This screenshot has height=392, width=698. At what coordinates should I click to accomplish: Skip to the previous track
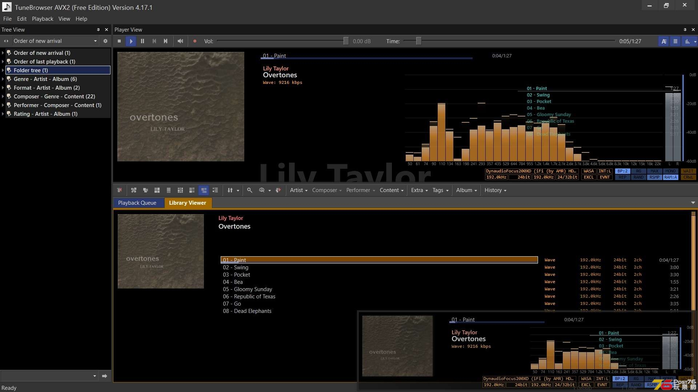pos(154,41)
